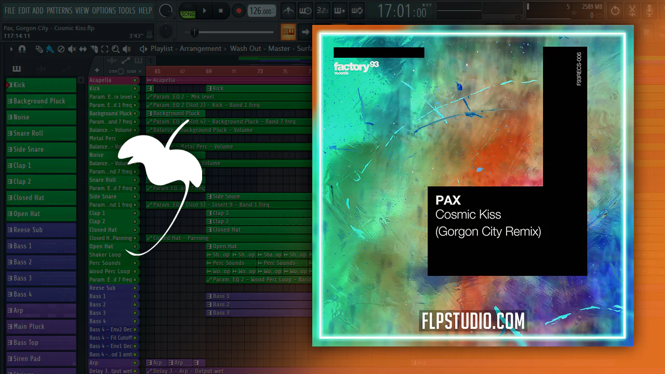
Task: Select the Siren Pad pattern in picker
Action: [41, 359]
